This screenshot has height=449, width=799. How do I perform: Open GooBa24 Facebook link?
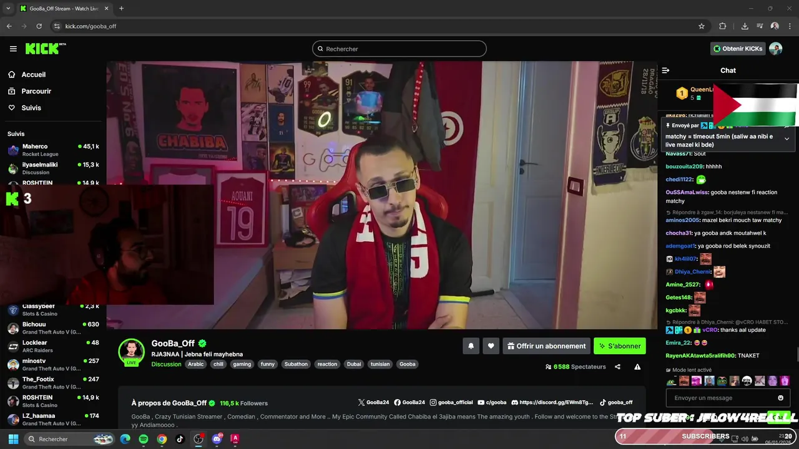pos(409,403)
